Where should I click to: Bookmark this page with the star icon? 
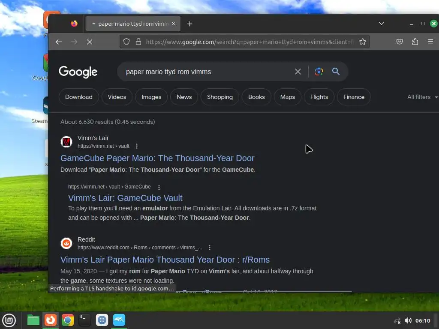(x=363, y=42)
